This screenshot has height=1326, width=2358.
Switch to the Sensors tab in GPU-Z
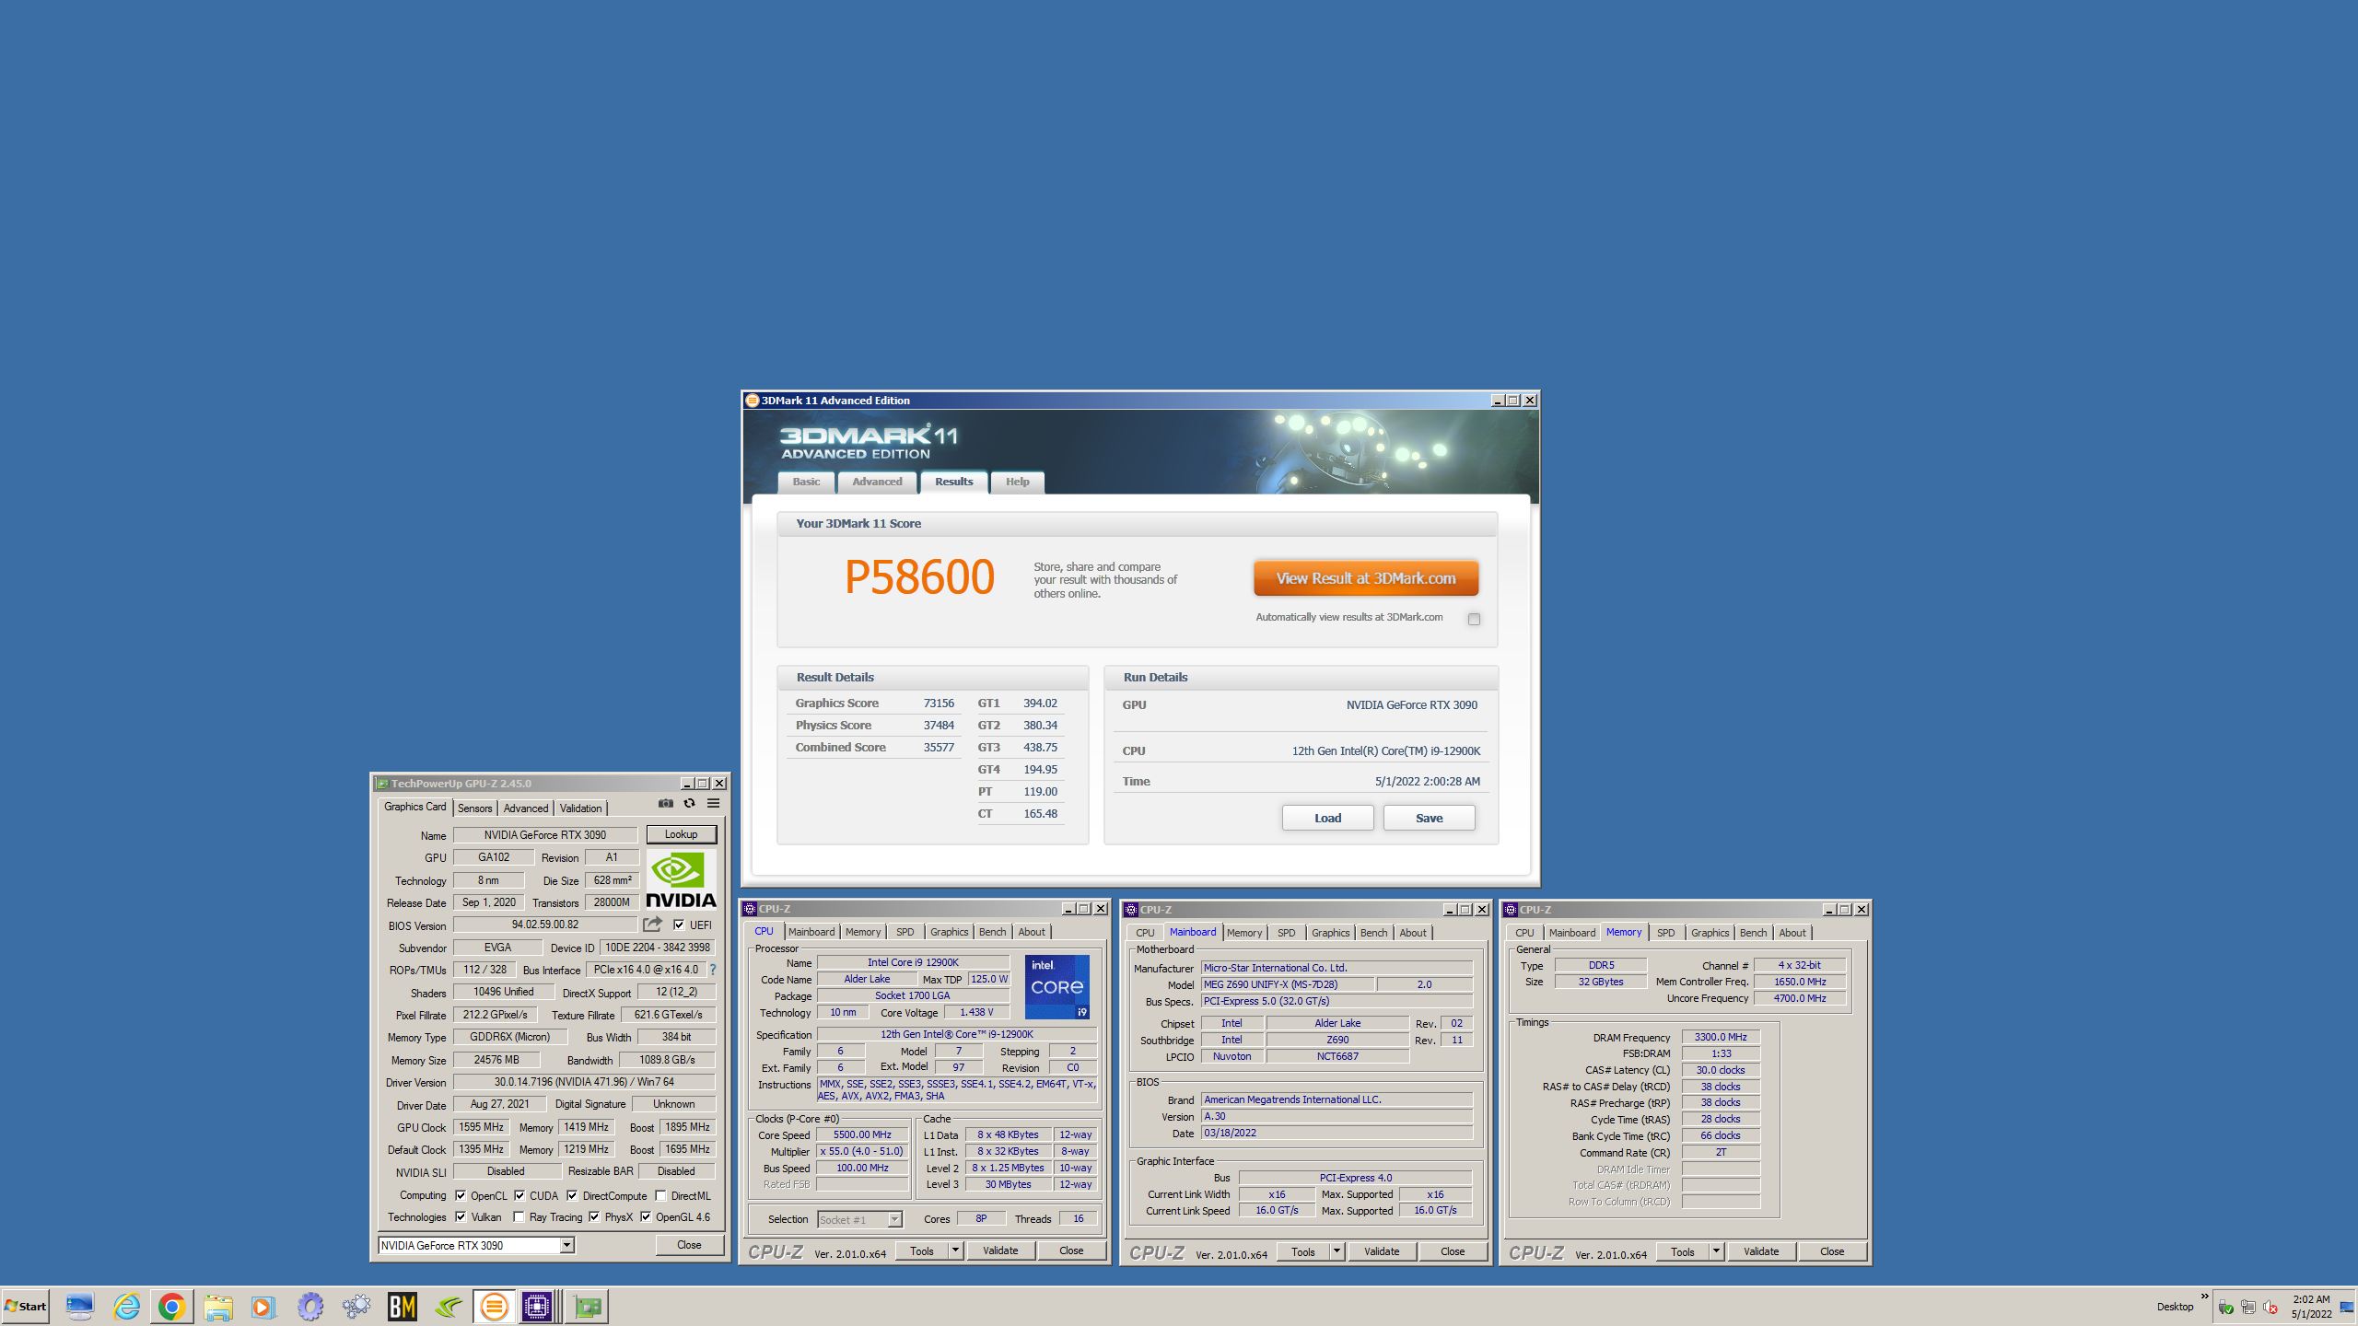(x=475, y=808)
